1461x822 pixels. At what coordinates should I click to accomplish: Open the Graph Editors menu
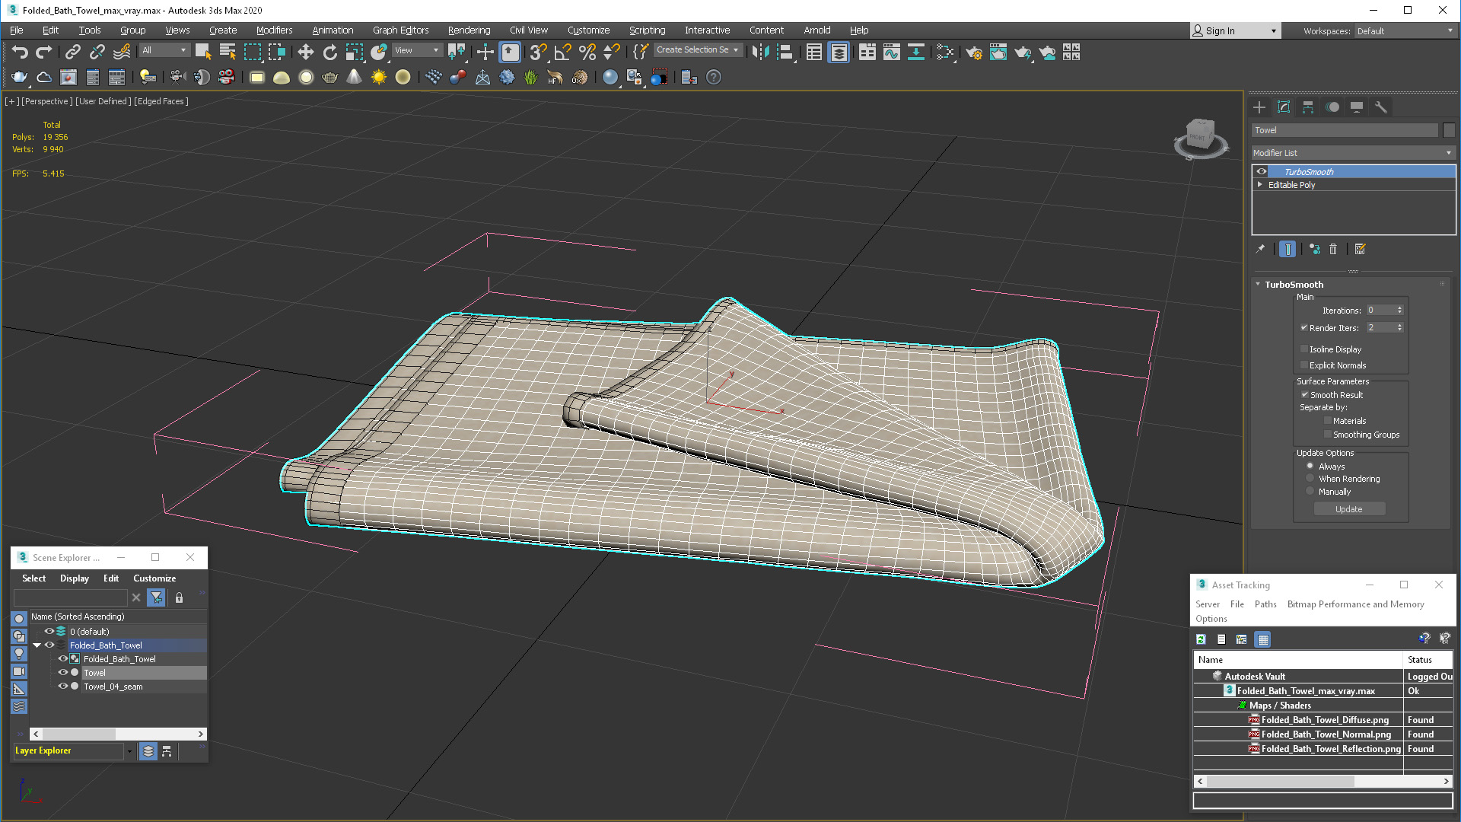pyautogui.click(x=400, y=30)
